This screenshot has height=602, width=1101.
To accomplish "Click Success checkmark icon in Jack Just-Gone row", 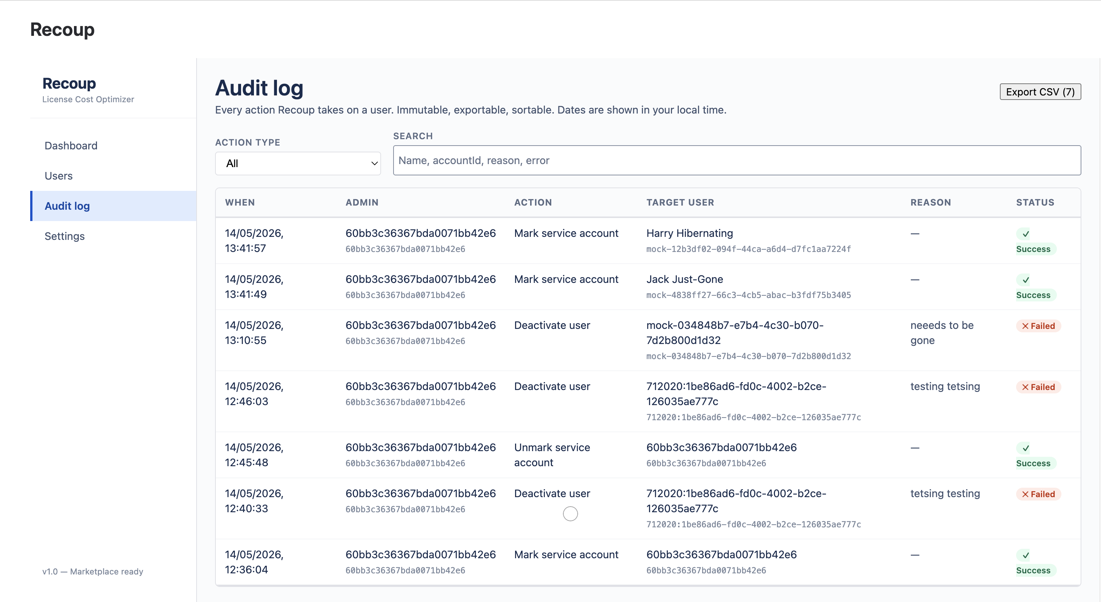I will point(1026,280).
